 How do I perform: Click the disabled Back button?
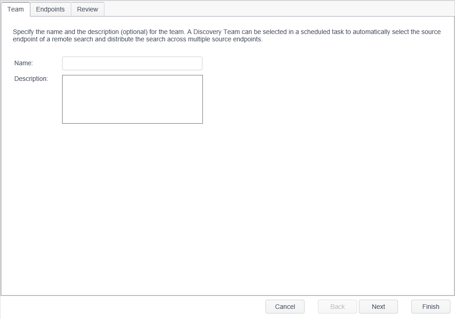pos(337,307)
